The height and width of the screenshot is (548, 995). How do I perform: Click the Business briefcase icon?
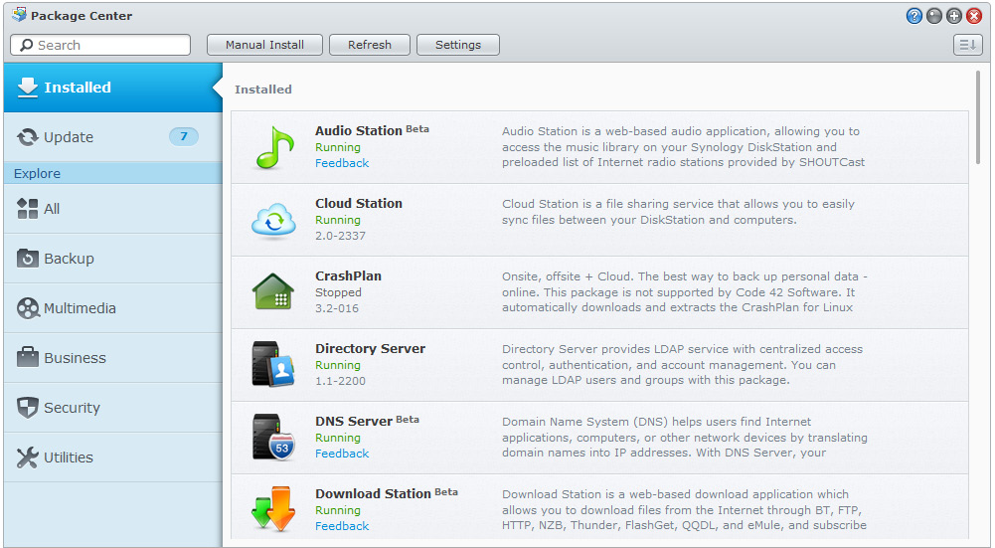27,357
